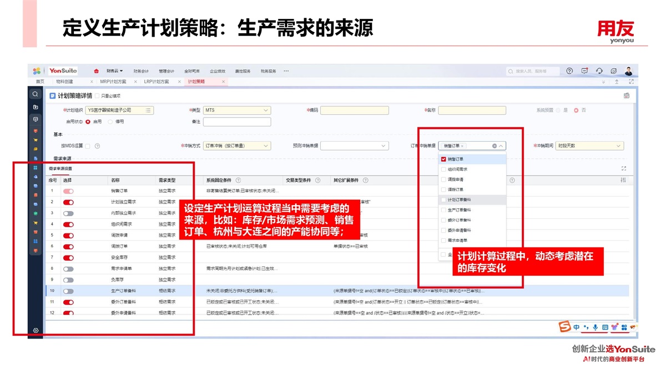
Task: Click the user avatar in top bar
Action: (628, 71)
